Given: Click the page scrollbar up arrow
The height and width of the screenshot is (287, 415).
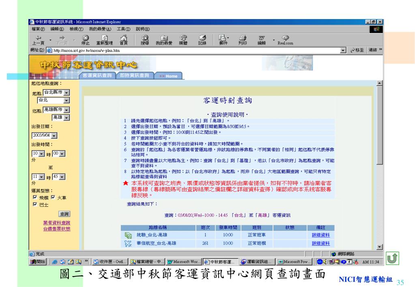Looking at the screenshot, I should (x=380, y=83).
